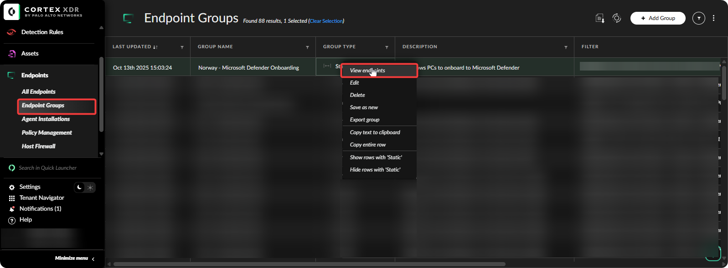Collapse sidebar with Minimize menu
Image resolution: width=728 pixels, height=268 pixels.
pyautogui.click(x=75, y=258)
